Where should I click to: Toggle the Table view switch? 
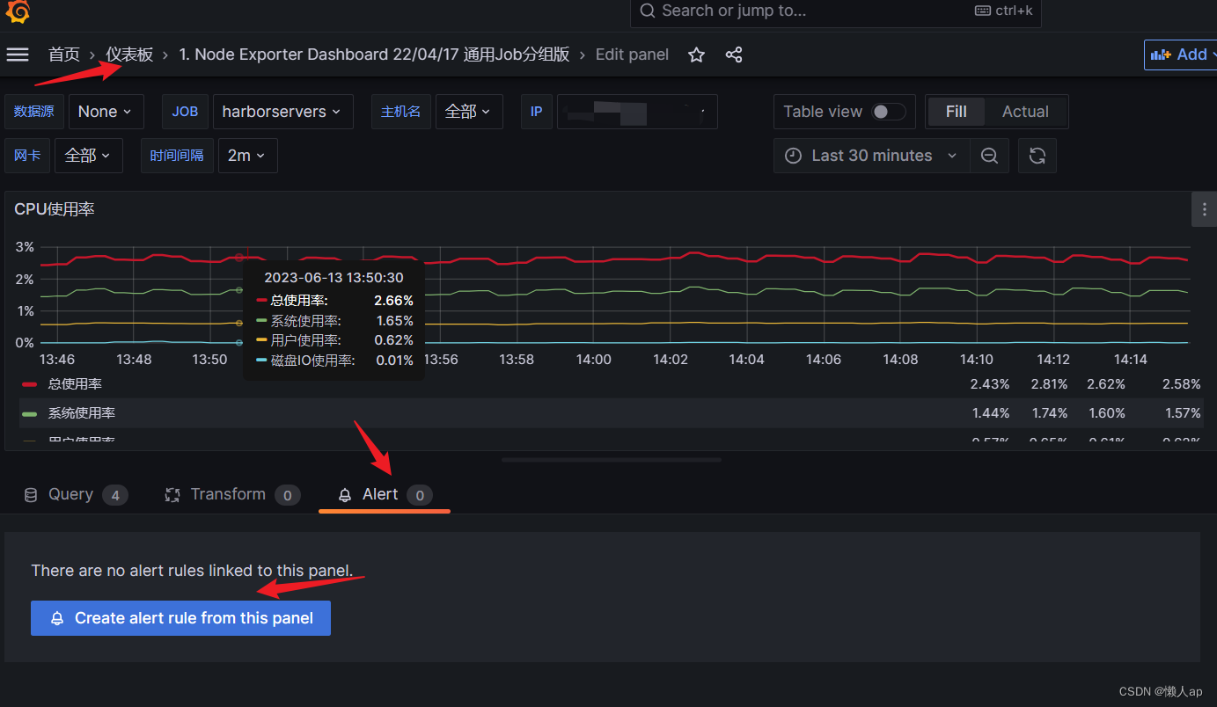pos(888,112)
